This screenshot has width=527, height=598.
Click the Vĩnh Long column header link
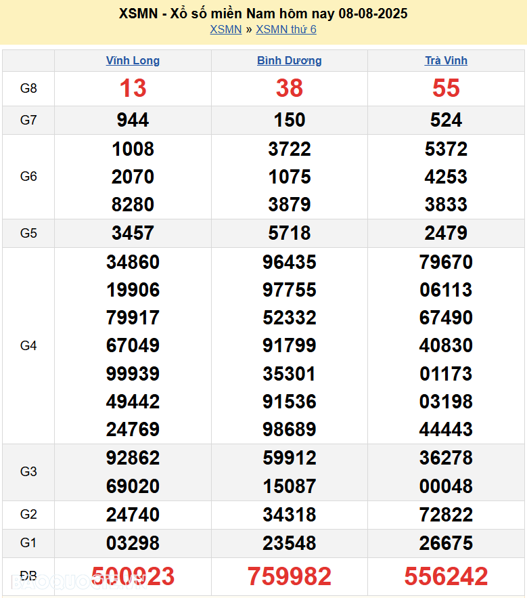tap(133, 60)
